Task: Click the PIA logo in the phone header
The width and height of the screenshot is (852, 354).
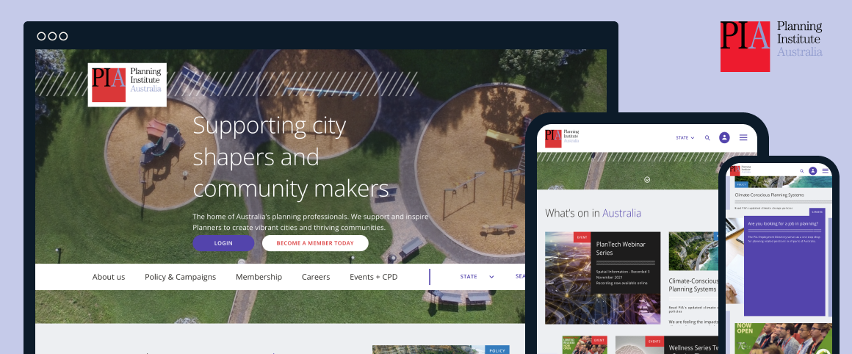Action: coord(742,170)
